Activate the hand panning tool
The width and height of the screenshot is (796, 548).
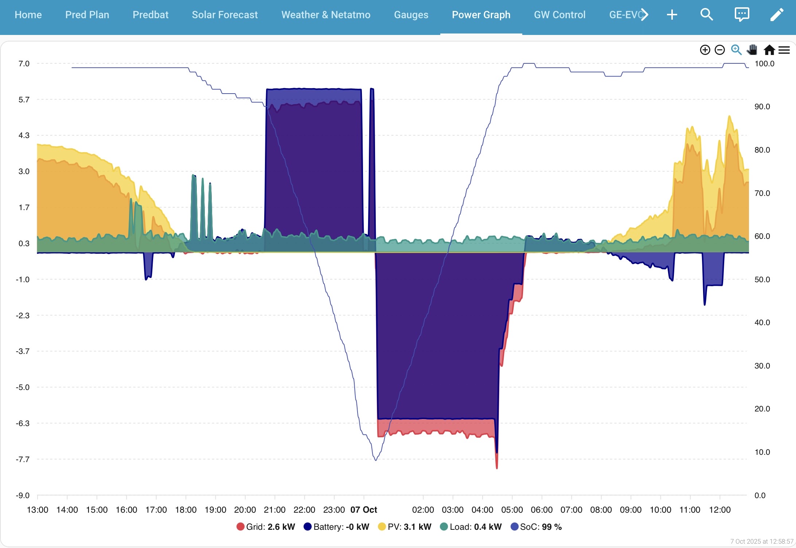[752, 50]
